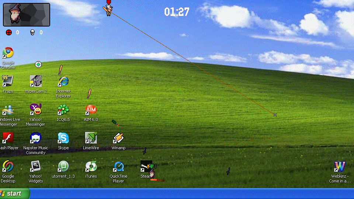Select the Winamp desktop icon
This screenshot has height=199, width=354.
pyautogui.click(x=118, y=138)
